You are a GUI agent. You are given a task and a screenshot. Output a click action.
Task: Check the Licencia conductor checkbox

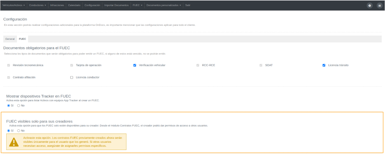(72, 77)
